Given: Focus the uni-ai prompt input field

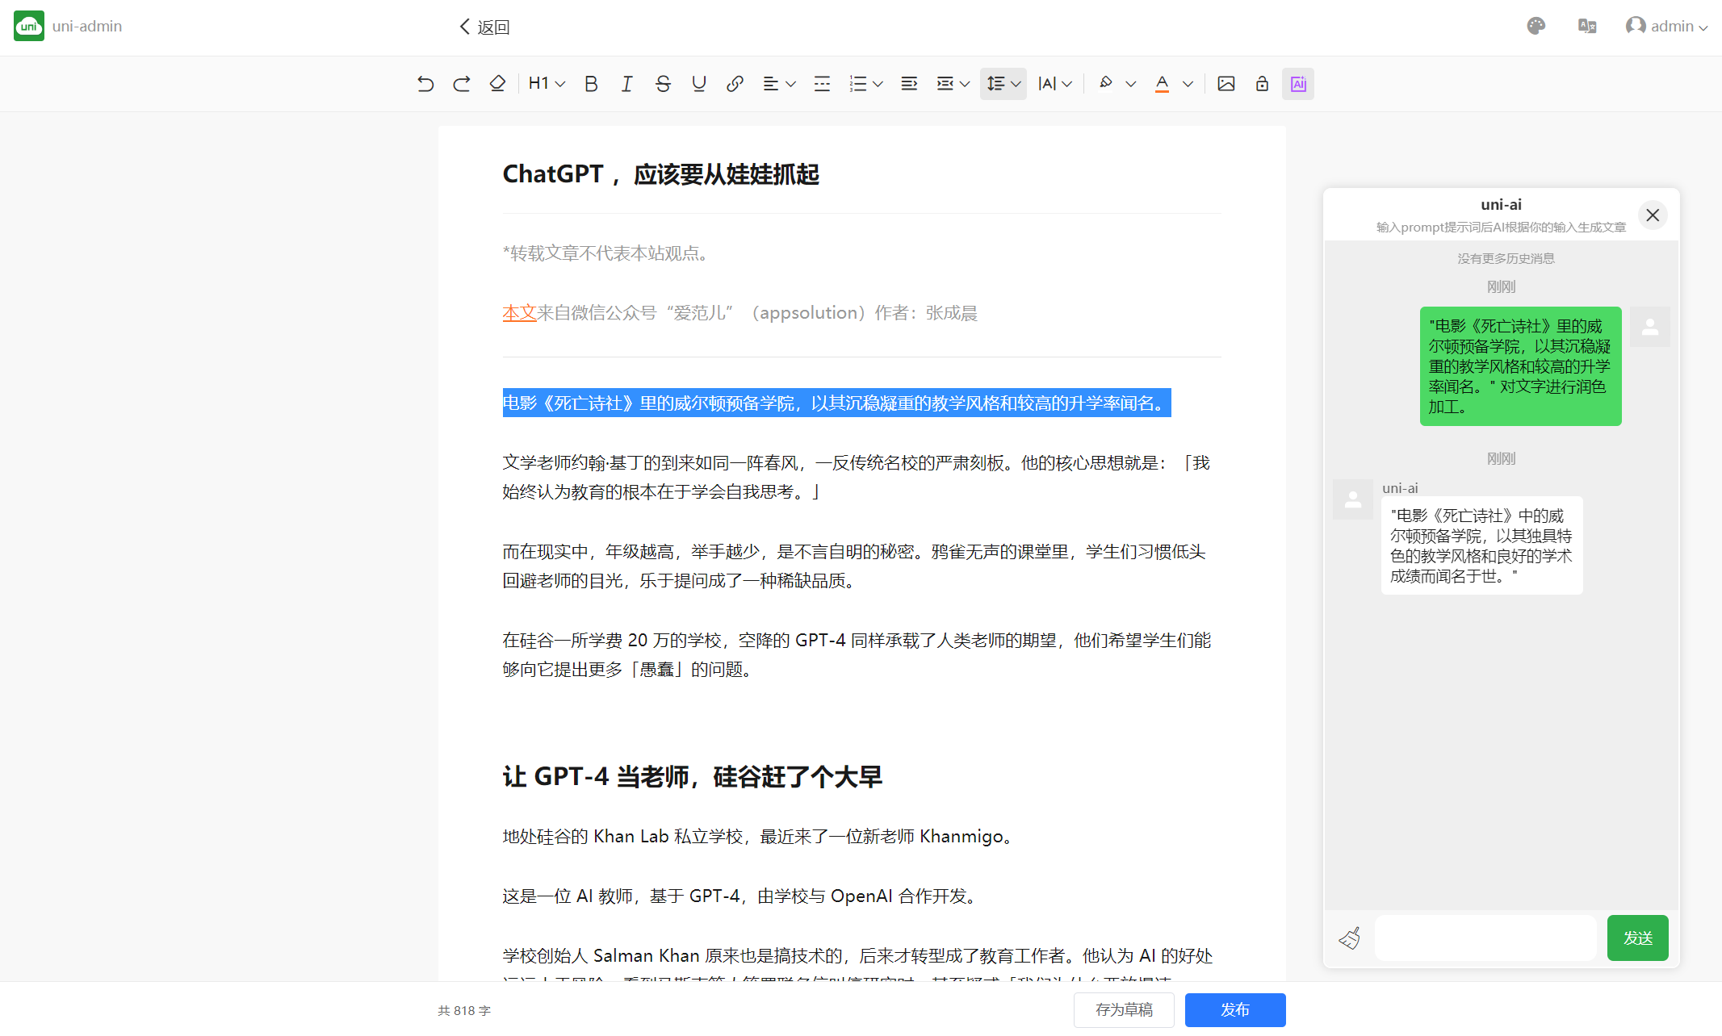Looking at the screenshot, I should (x=1485, y=938).
